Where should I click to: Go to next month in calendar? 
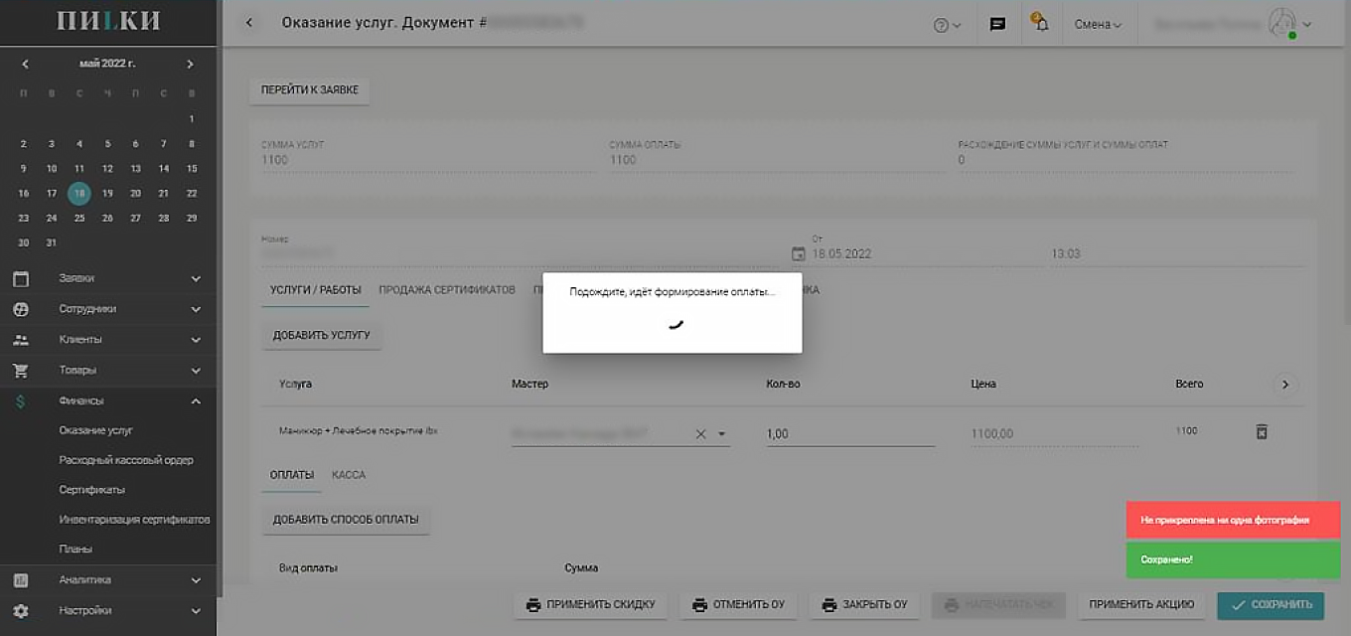click(191, 64)
